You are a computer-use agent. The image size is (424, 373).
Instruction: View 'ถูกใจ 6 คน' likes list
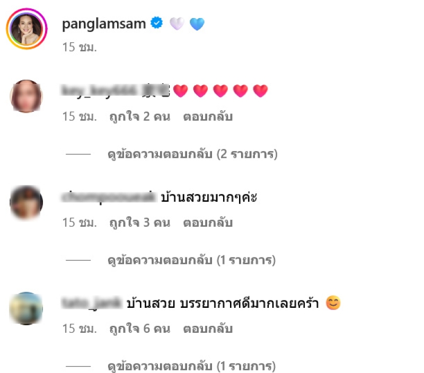tap(140, 328)
